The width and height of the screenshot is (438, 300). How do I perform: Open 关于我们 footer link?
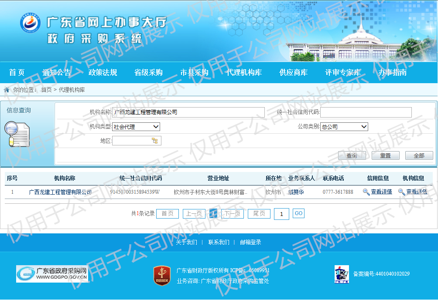[186, 242]
